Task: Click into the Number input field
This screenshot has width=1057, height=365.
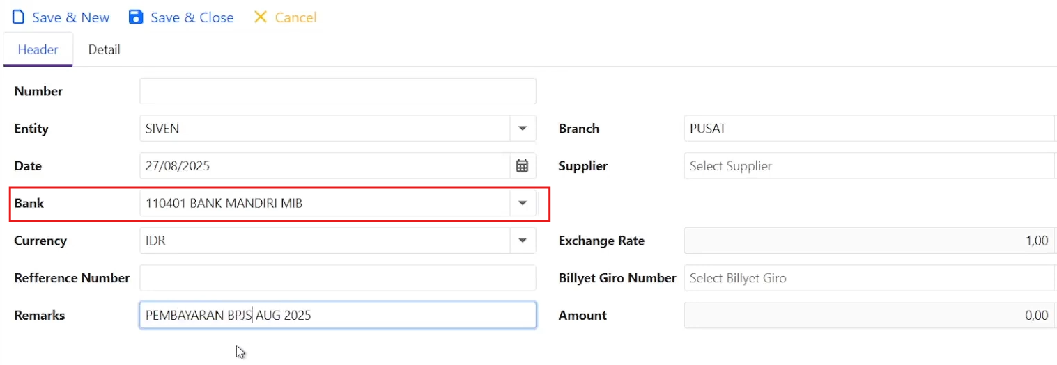Action: (338, 91)
